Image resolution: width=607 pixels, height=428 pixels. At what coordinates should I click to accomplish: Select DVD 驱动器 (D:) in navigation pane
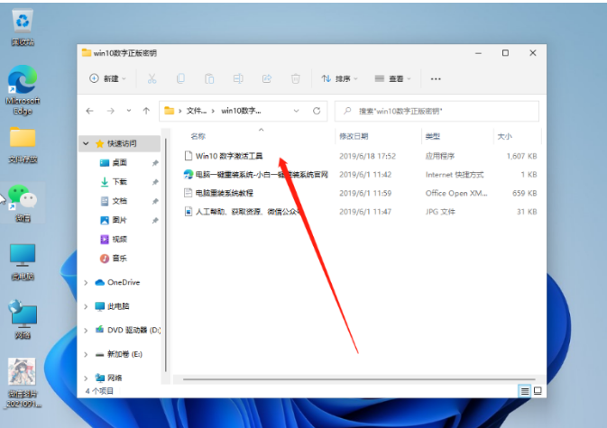pyautogui.click(x=128, y=330)
